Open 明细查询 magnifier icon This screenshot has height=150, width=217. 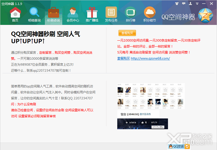(34, 15)
